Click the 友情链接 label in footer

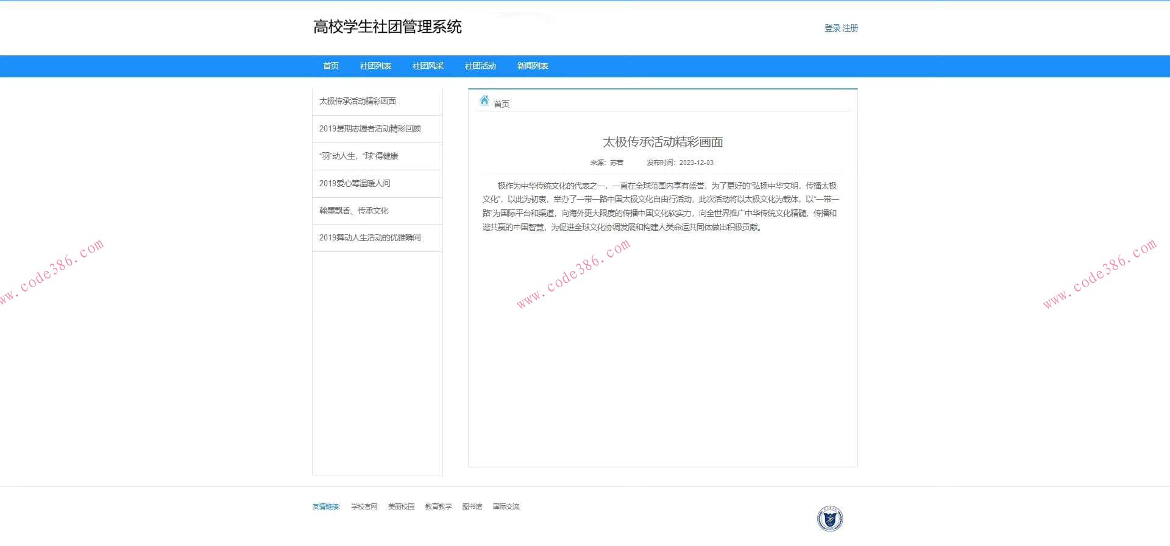coord(325,506)
